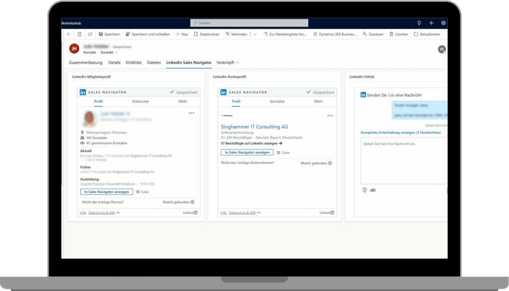This screenshot has width=509, height=291.
Task: Select the Einblicke tab
Action: 134,62
